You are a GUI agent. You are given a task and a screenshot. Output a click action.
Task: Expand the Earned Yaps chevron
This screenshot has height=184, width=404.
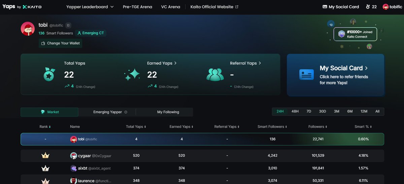coord(176,63)
